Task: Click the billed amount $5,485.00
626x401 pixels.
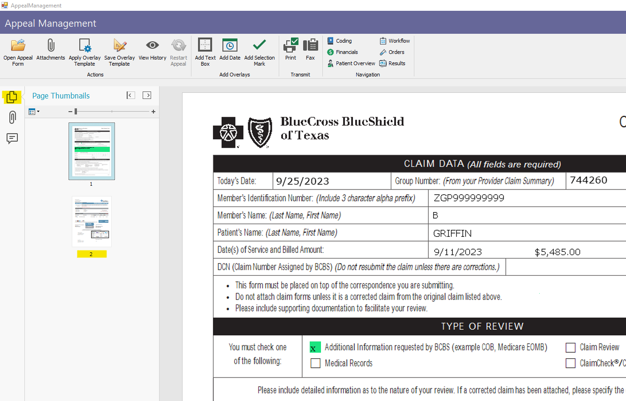Action: click(x=557, y=252)
